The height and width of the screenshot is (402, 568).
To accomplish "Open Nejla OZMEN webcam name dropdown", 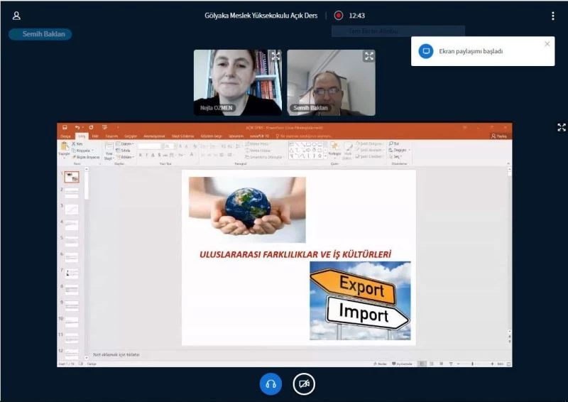I will 215,109.
